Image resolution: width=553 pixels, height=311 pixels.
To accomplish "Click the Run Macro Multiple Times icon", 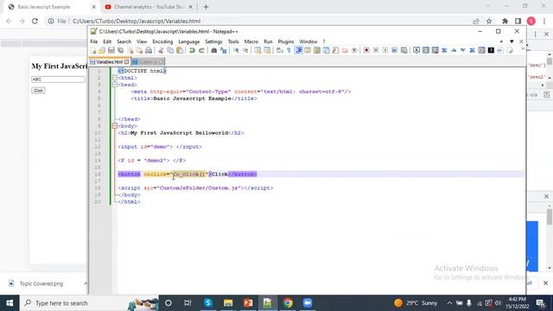I will tap(394, 50).
